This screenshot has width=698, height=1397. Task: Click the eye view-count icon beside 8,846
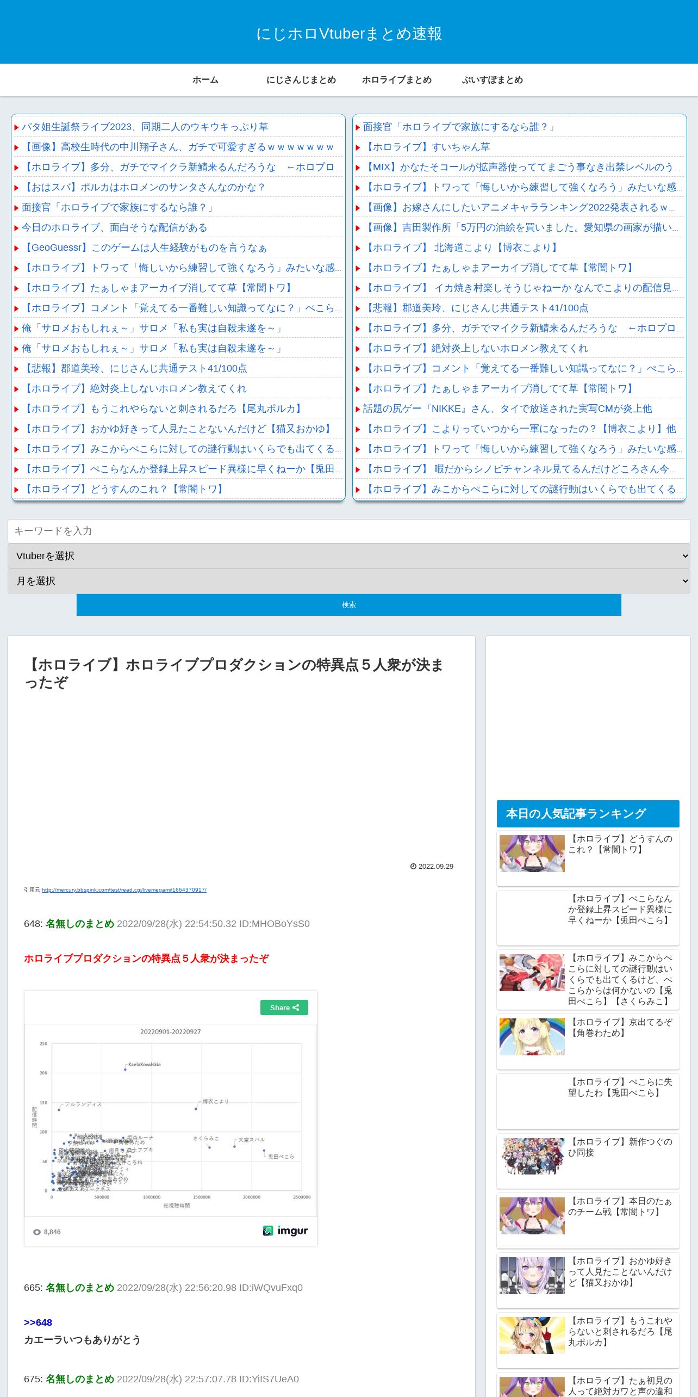click(x=37, y=1232)
